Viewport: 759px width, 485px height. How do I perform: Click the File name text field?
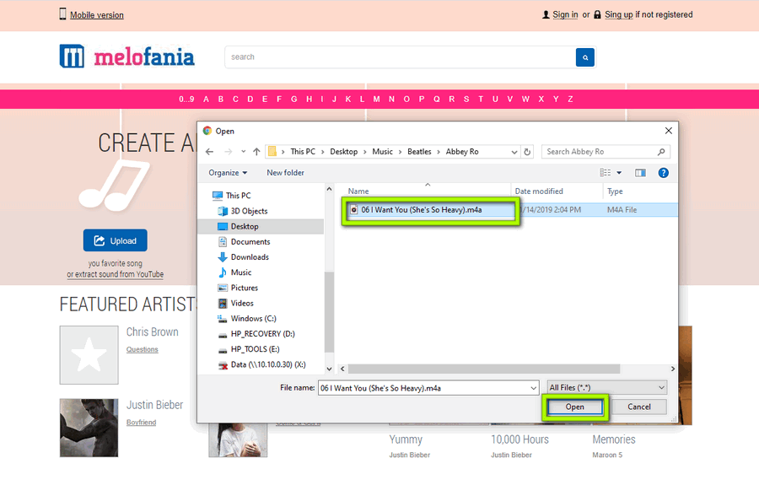423,388
